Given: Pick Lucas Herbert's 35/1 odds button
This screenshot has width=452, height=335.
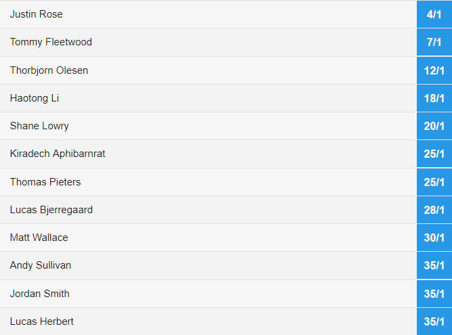Looking at the screenshot, I should pyautogui.click(x=434, y=321).
